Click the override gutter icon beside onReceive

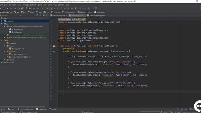tap(54, 51)
